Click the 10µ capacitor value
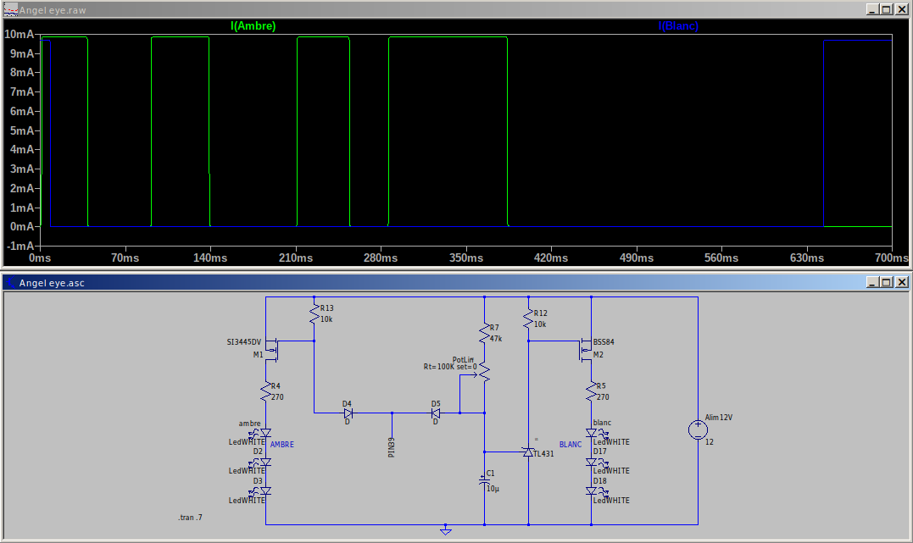Image resolution: width=913 pixels, height=543 pixels. 493,488
